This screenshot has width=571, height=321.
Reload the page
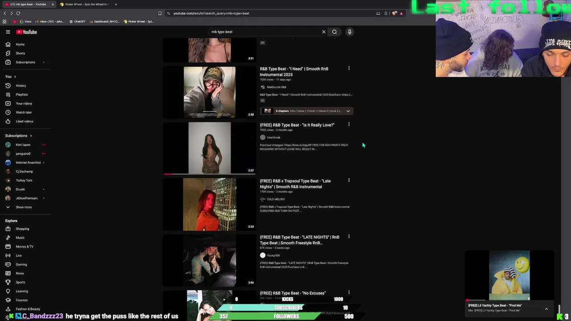point(18,13)
